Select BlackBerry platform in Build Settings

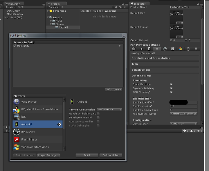pyautogui.click(x=37, y=132)
